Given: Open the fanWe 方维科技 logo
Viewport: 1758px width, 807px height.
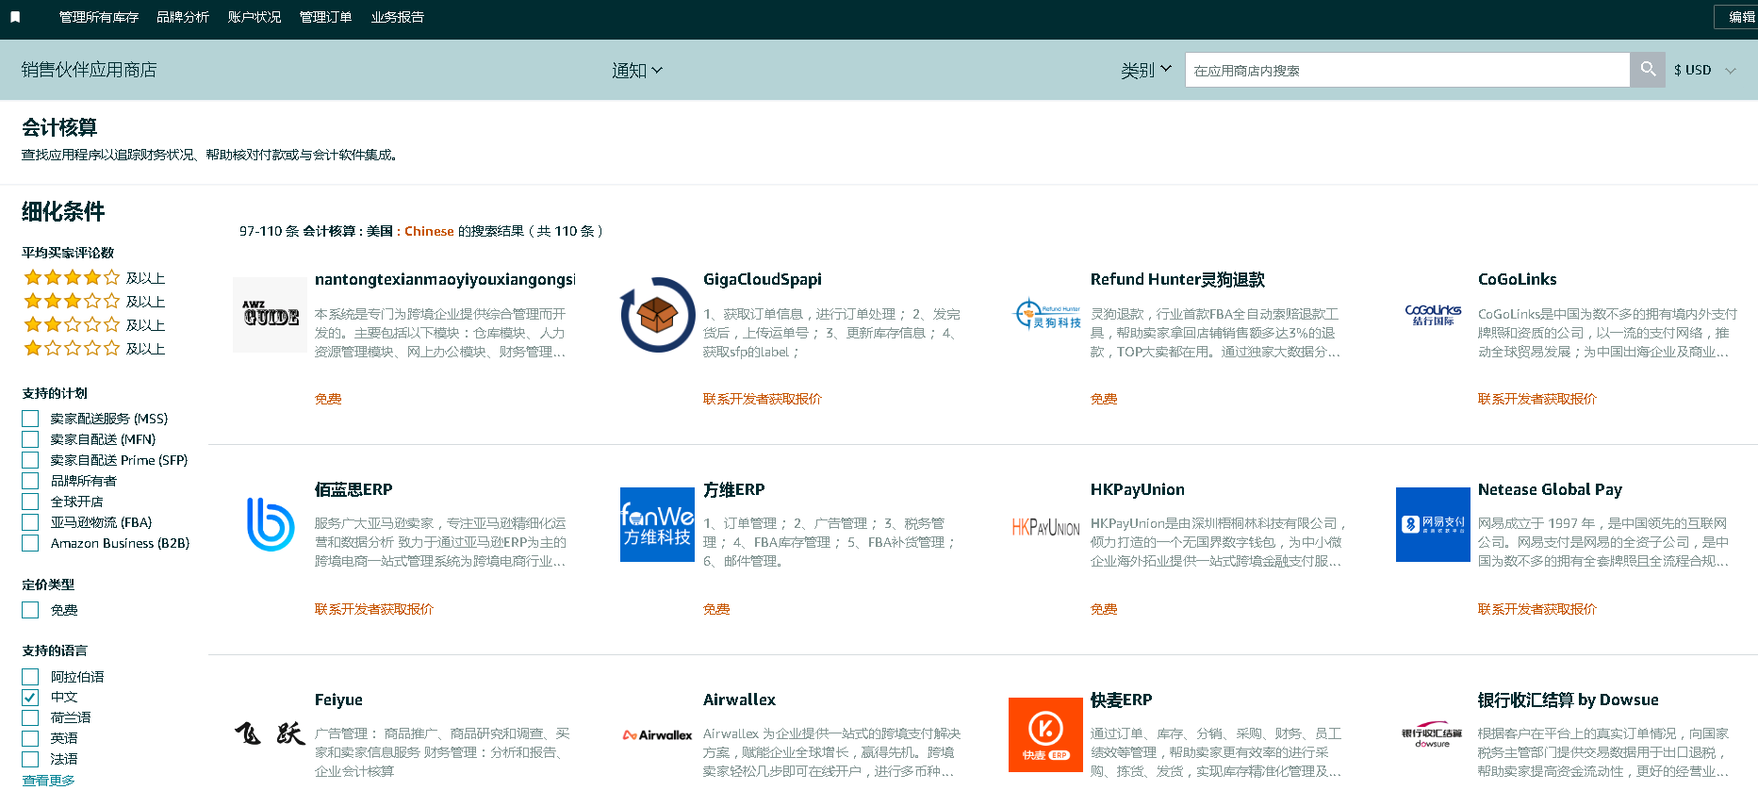Looking at the screenshot, I should (658, 524).
